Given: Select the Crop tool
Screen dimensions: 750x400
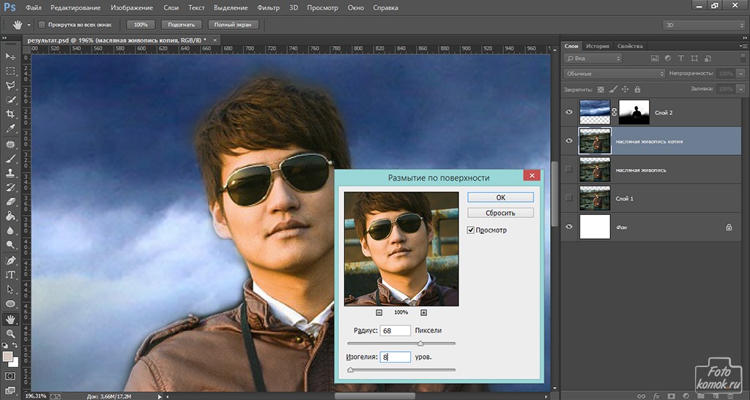Looking at the screenshot, I should pyautogui.click(x=10, y=114).
